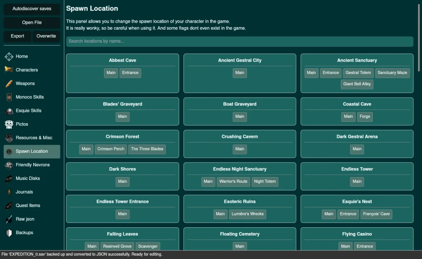Select the Friendly Nevrons icon
Screen dimensions: 422x259
(9, 165)
